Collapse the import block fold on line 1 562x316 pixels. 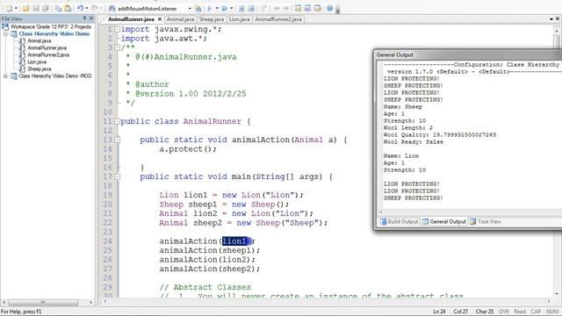coord(117,29)
